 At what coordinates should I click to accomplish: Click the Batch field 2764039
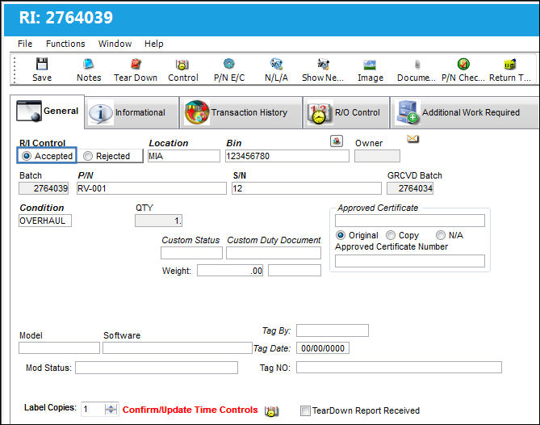[44, 188]
